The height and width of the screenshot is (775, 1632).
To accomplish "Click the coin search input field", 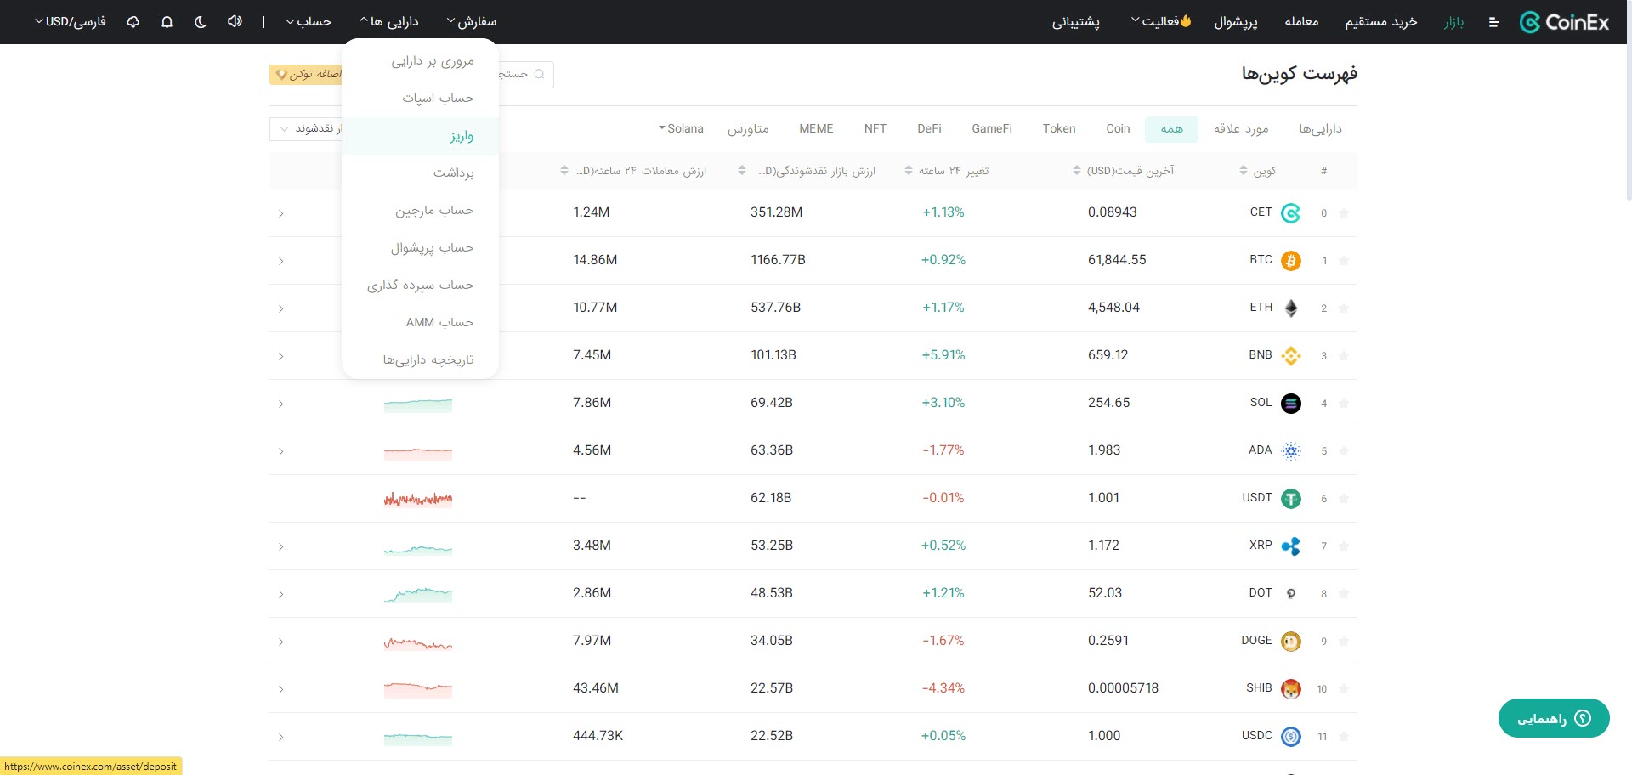I will (526, 75).
